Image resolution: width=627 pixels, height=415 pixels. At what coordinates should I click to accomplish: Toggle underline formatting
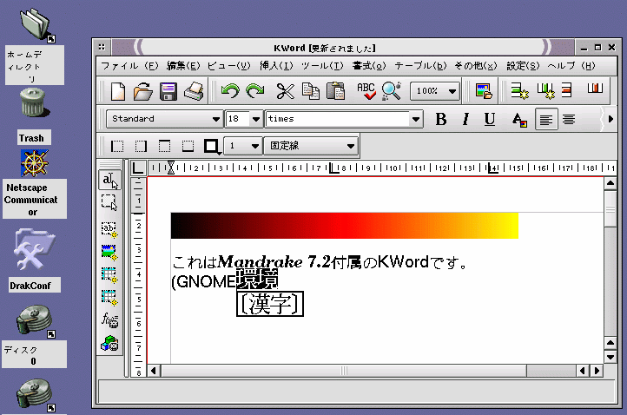click(490, 120)
